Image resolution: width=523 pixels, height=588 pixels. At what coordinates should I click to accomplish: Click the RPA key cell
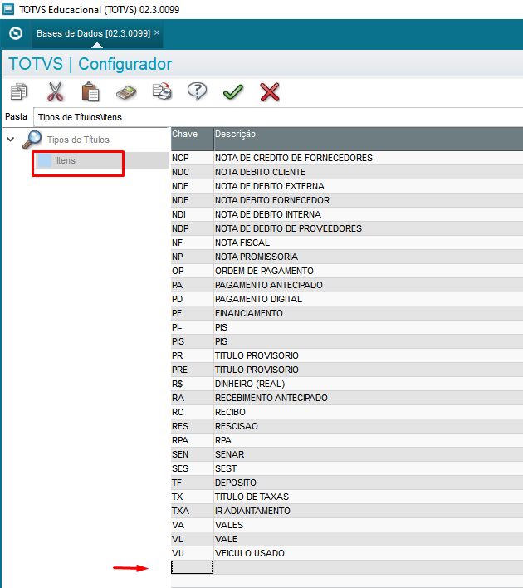(x=193, y=441)
